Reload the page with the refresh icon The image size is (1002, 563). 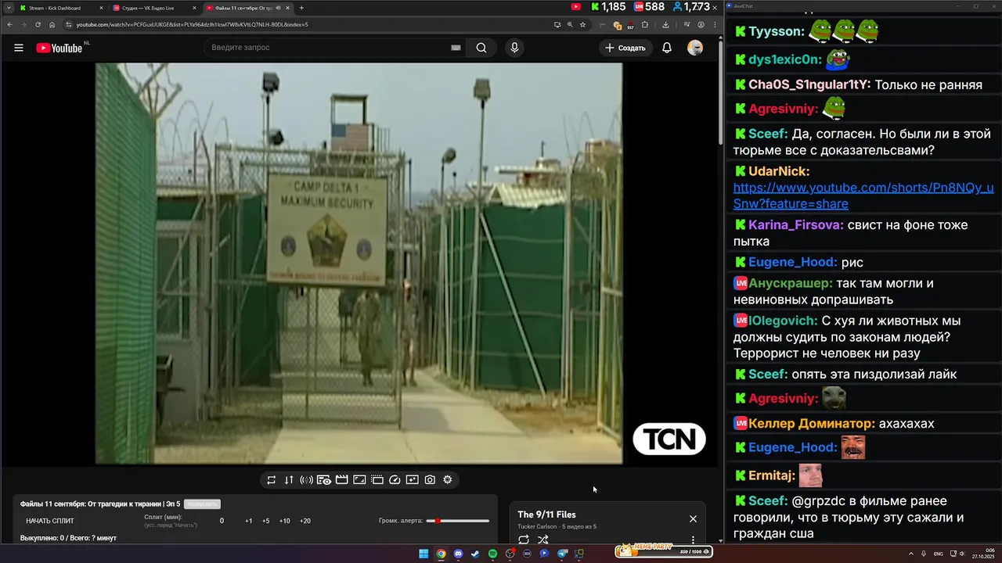38,24
